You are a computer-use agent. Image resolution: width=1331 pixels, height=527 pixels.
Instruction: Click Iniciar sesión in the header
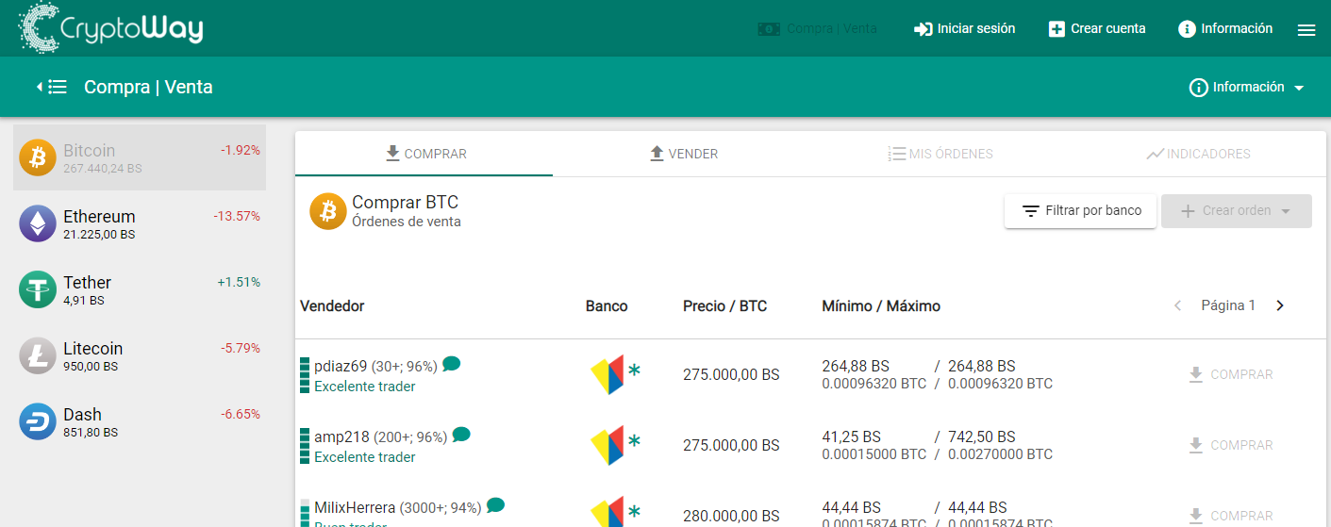(x=965, y=29)
